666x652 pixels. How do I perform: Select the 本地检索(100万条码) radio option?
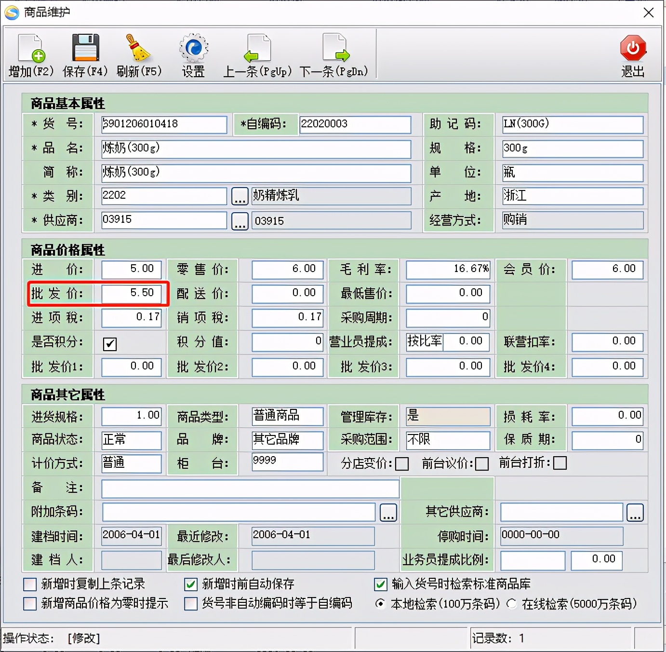click(380, 604)
